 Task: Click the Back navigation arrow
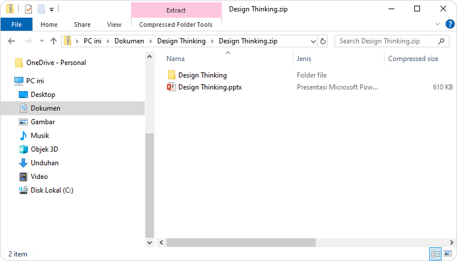tap(12, 41)
